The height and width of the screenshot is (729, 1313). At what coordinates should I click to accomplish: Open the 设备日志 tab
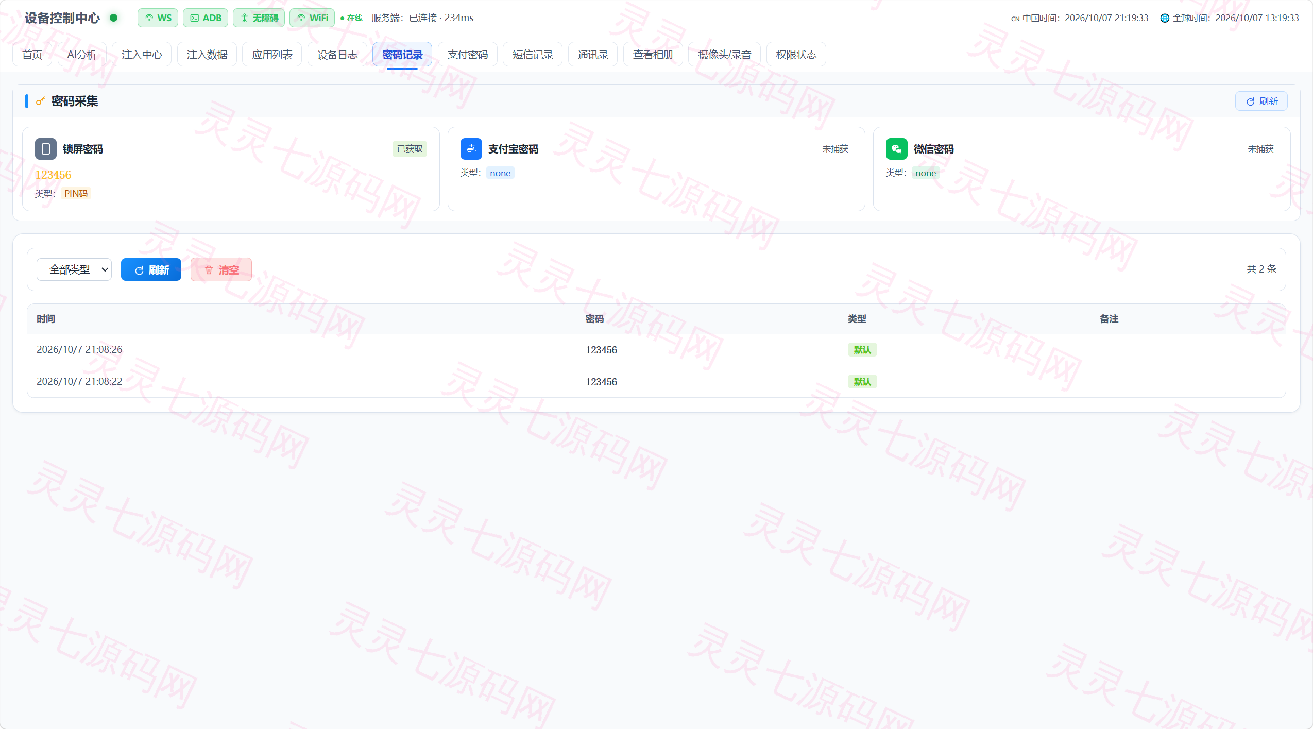pyautogui.click(x=337, y=54)
